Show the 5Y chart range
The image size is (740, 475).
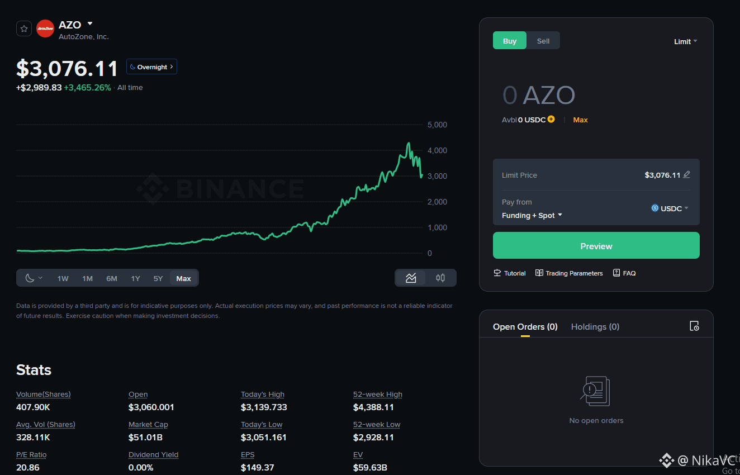(158, 278)
